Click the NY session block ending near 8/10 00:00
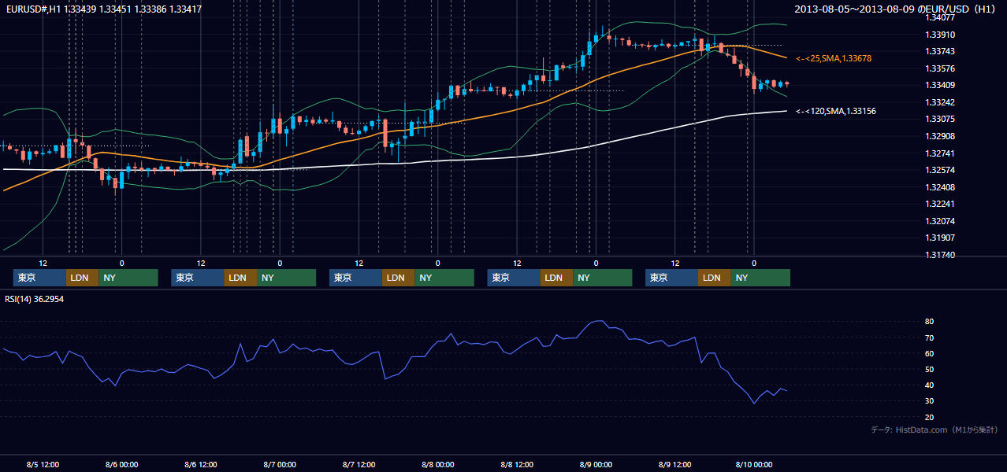 pos(760,278)
